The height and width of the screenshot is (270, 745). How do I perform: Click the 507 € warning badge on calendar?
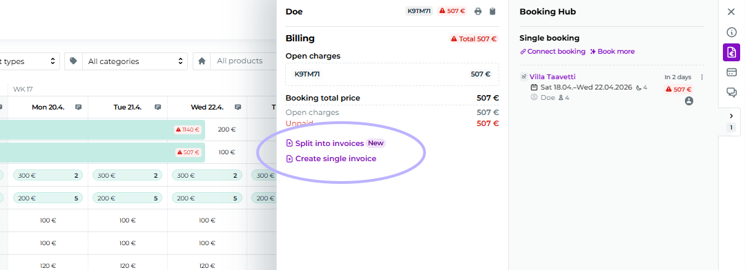point(188,152)
